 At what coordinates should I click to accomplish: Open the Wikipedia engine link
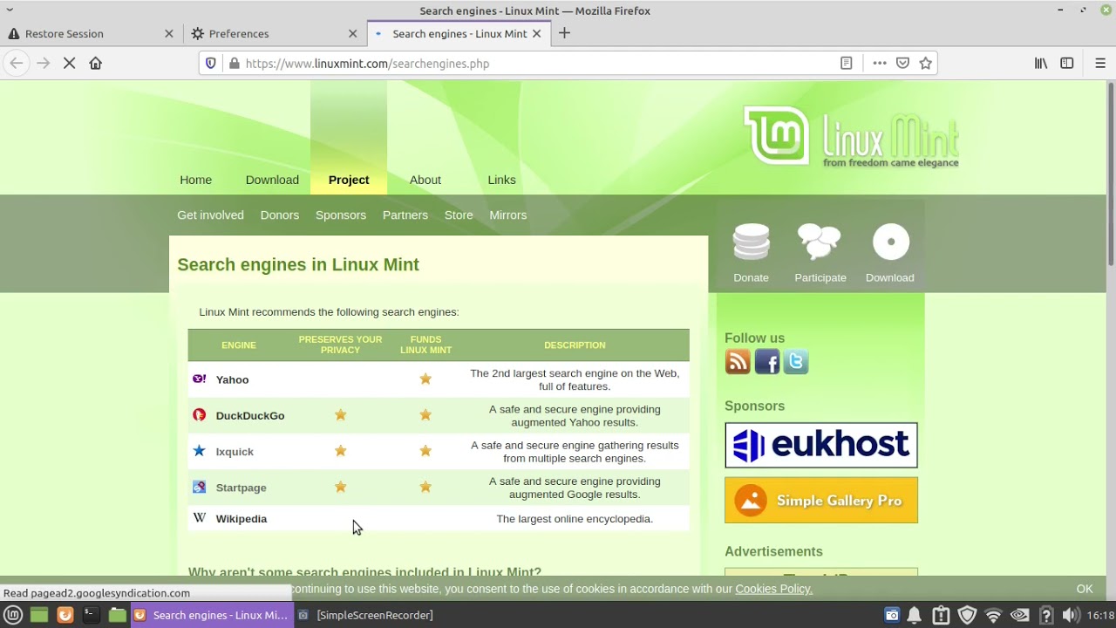point(242,518)
